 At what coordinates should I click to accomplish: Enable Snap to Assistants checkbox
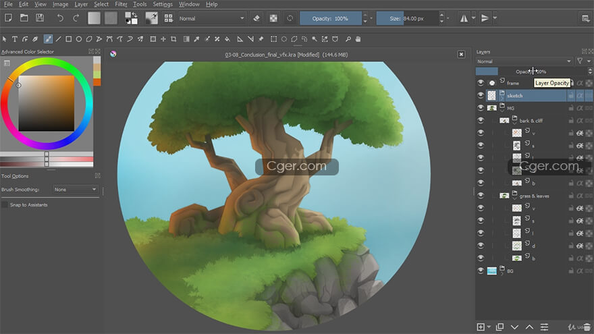pos(5,205)
